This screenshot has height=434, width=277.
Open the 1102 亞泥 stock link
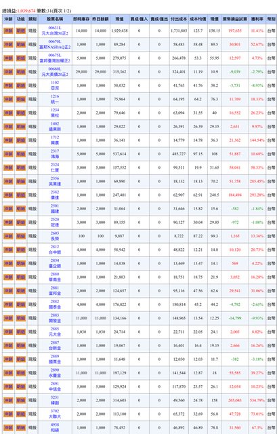click(55, 85)
